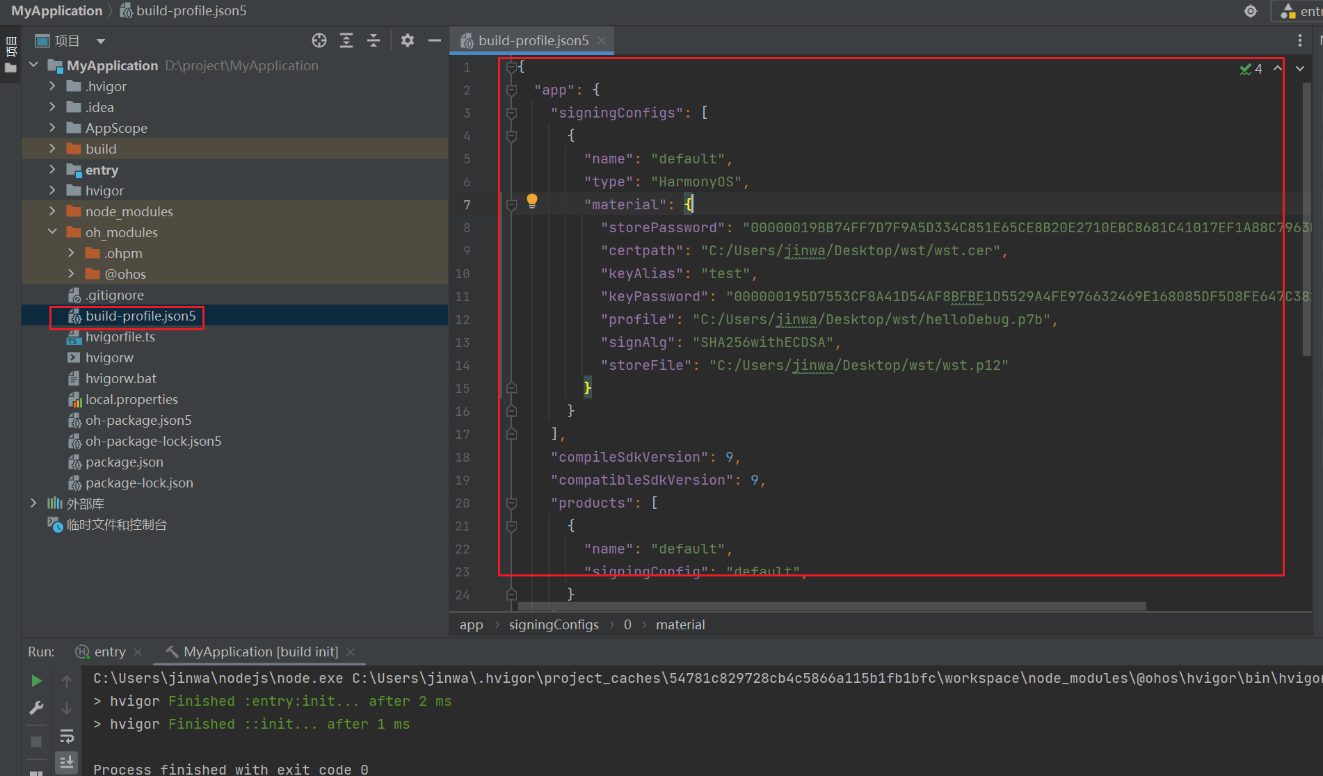The image size is (1323, 776).
Task: Toggle soft-wrap icon in run console
Action: click(67, 736)
